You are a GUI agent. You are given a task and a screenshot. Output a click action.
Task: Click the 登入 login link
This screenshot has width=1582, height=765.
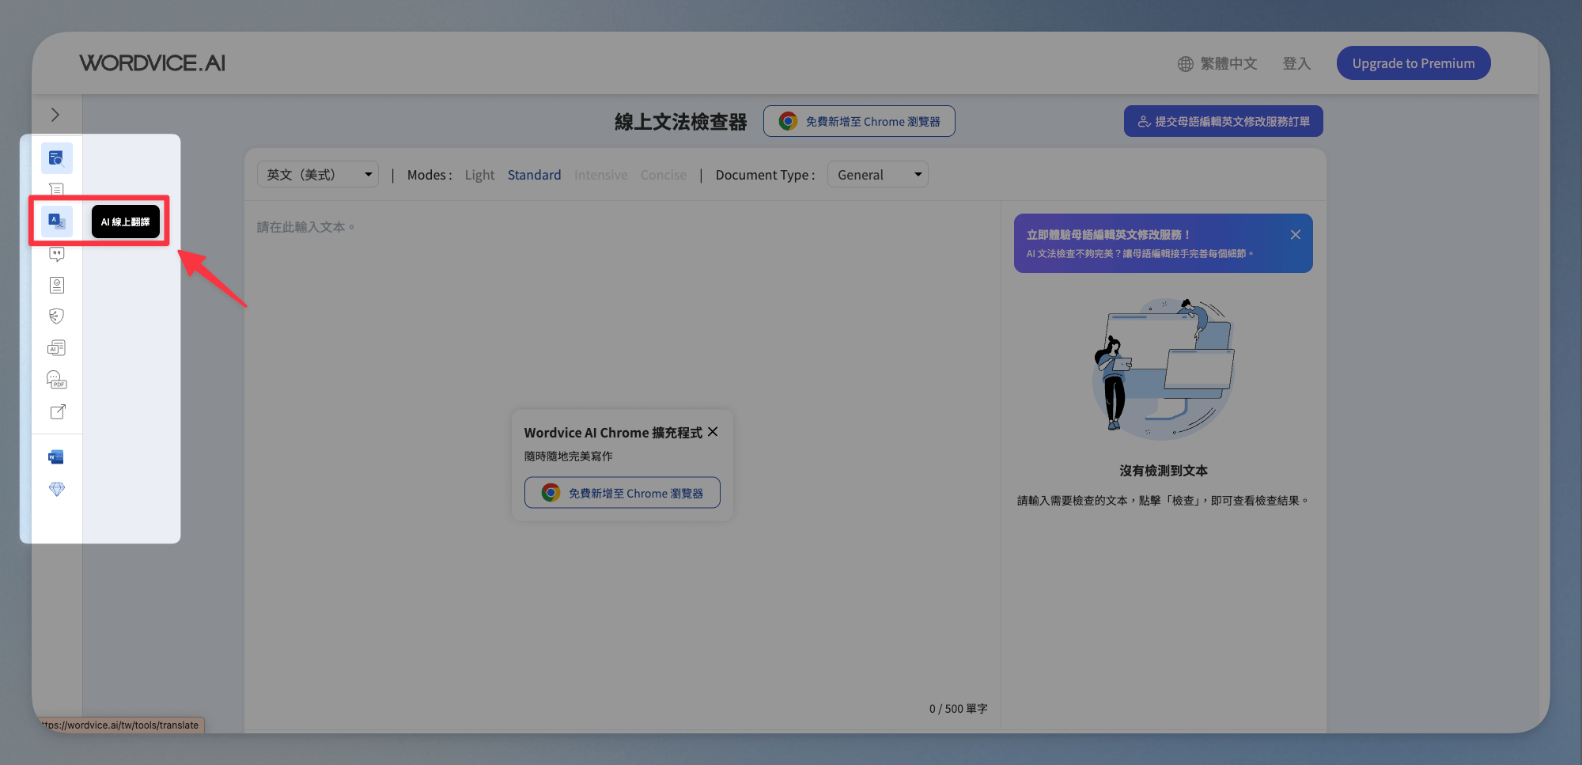point(1296,63)
